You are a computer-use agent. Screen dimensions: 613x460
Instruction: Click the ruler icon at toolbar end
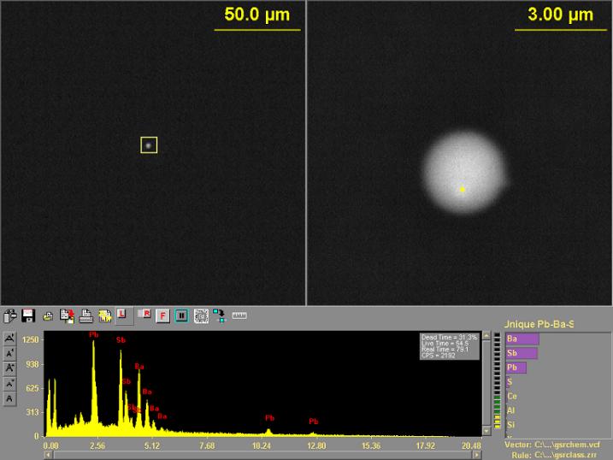coord(239,316)
